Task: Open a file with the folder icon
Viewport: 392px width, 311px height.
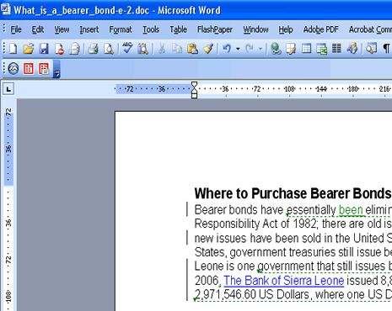Action: [x=29, y=49]
